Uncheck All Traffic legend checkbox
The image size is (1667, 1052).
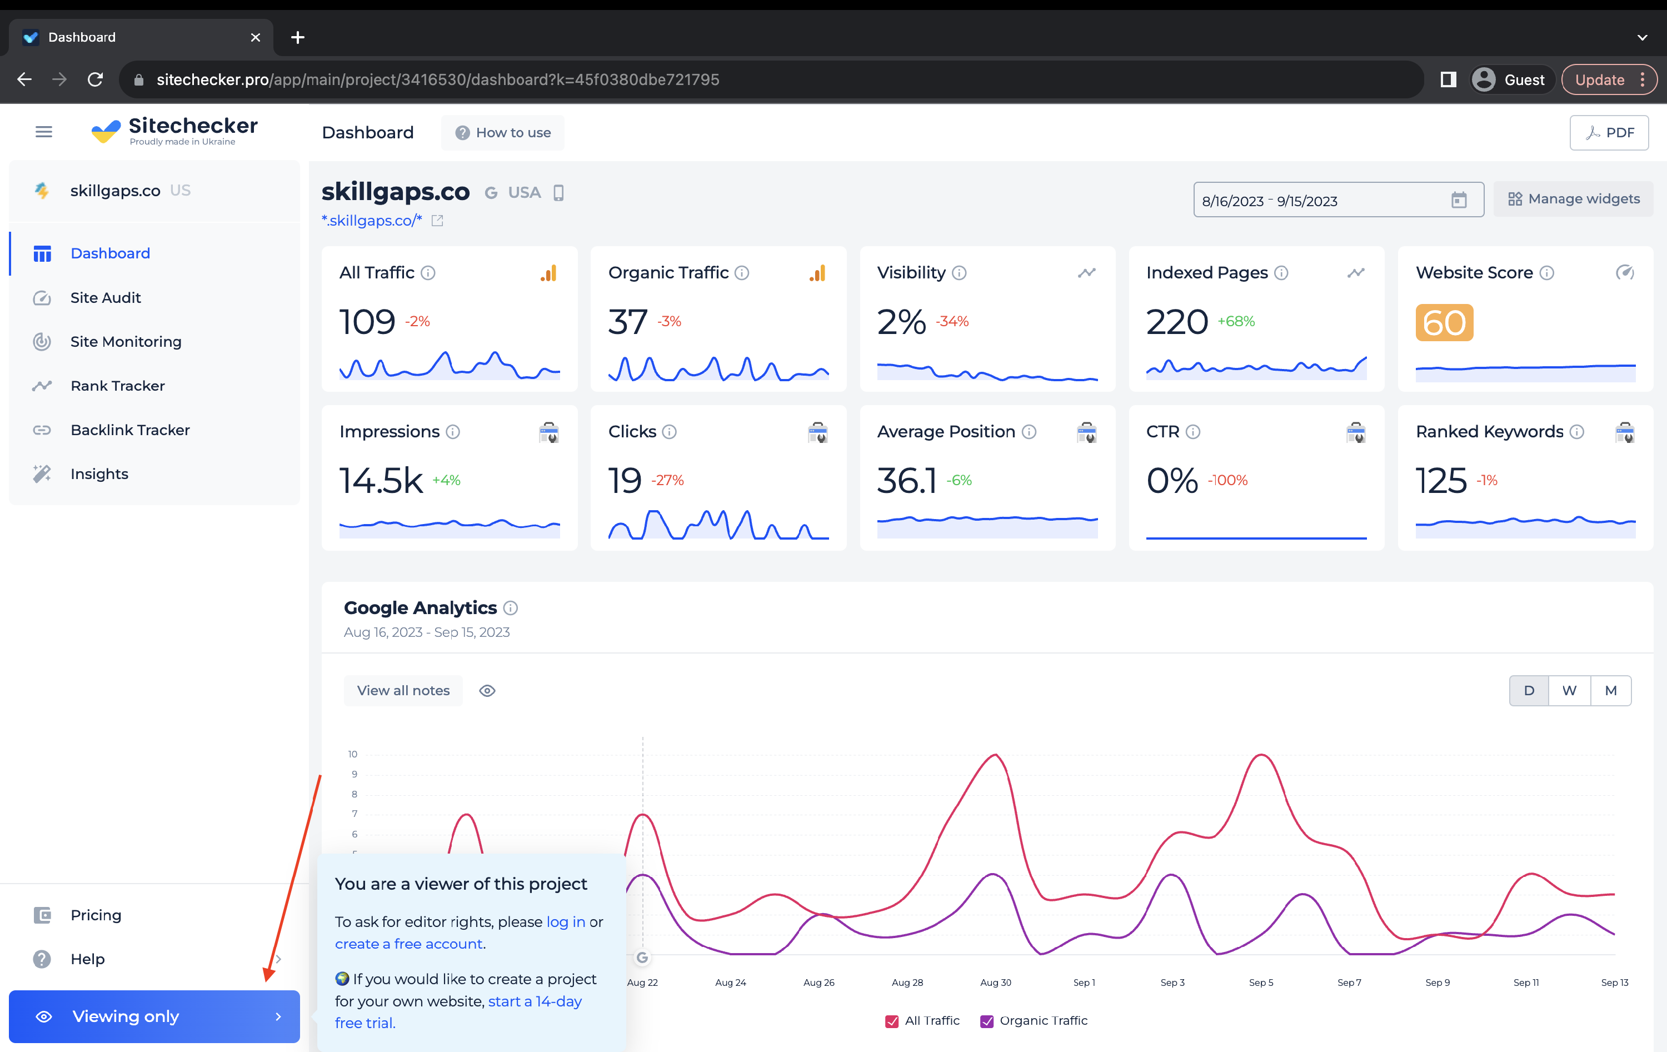(x=892, y=1021)
